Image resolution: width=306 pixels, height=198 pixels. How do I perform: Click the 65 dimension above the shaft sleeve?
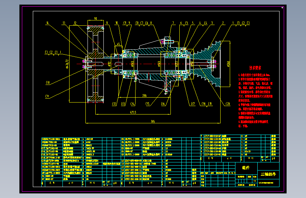(118, 44)
